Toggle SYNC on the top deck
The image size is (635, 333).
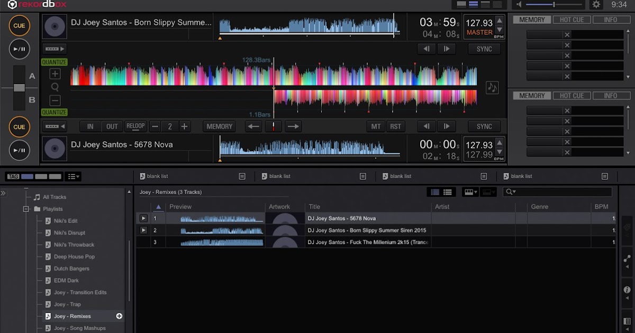(x=484, y=49)
